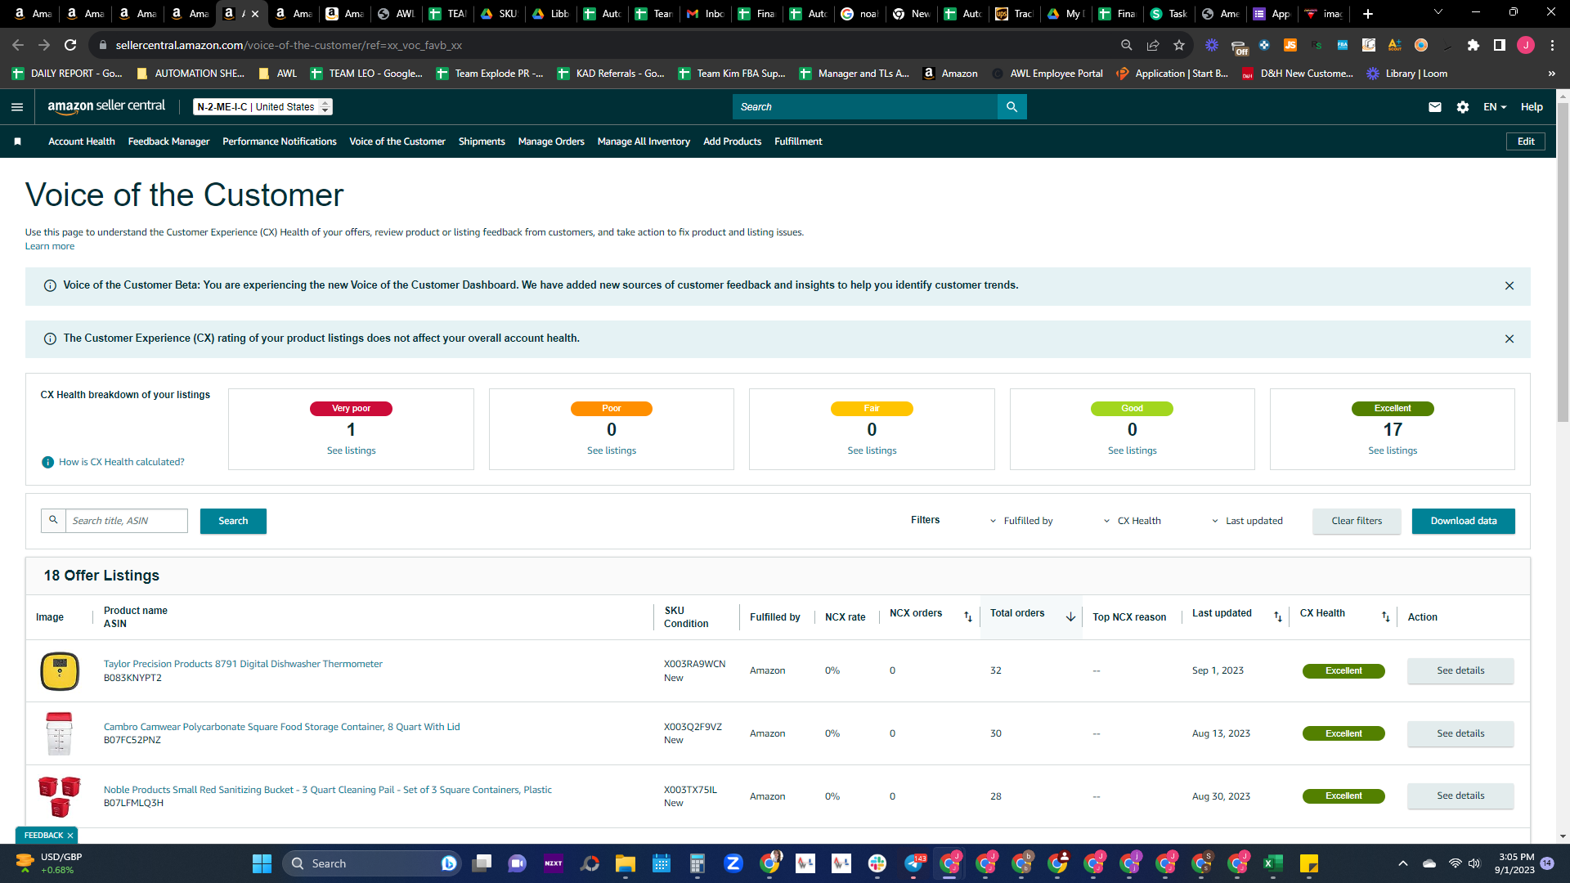The width and height of the screenshot is (1570, 883).
Task: Click Clear filters button
Action: [x=1357, y=522]
